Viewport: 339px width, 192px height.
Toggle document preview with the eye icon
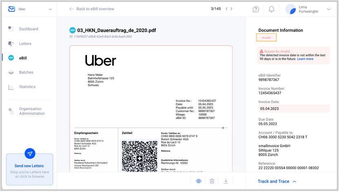[199, 181]
